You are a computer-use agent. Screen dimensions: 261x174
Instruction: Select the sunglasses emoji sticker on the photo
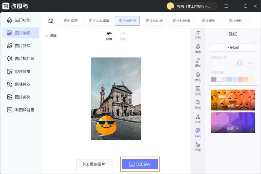[106, 125]
